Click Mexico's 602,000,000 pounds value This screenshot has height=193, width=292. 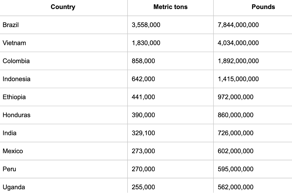point(236,151)
